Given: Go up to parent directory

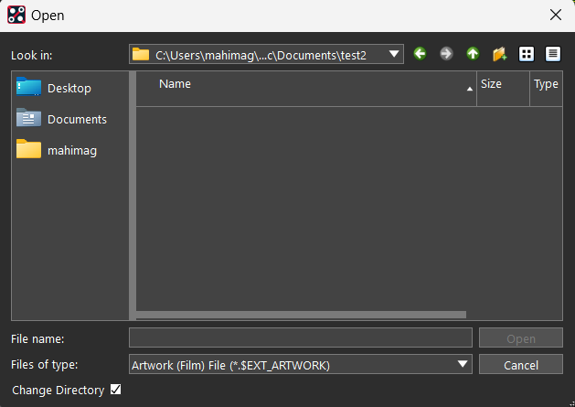Looking at the screenshot, I should point(473,54).
